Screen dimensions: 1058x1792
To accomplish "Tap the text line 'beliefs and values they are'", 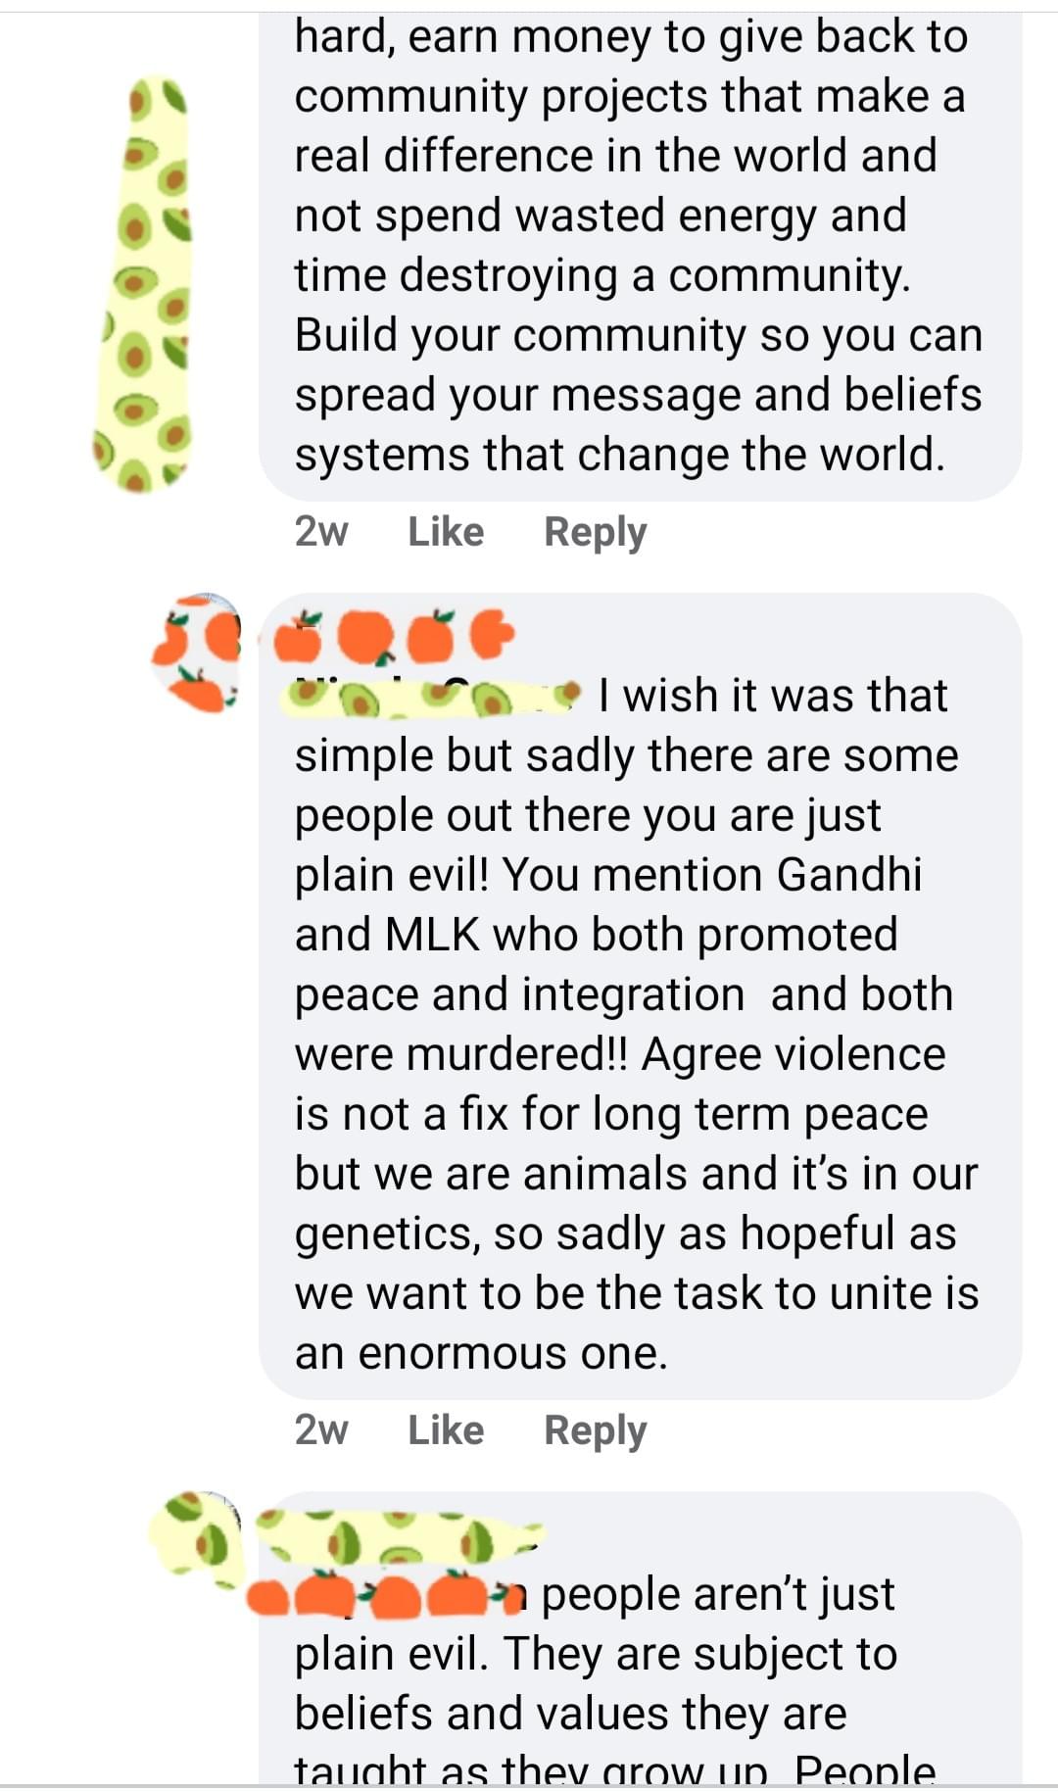I will point(570,1715).
